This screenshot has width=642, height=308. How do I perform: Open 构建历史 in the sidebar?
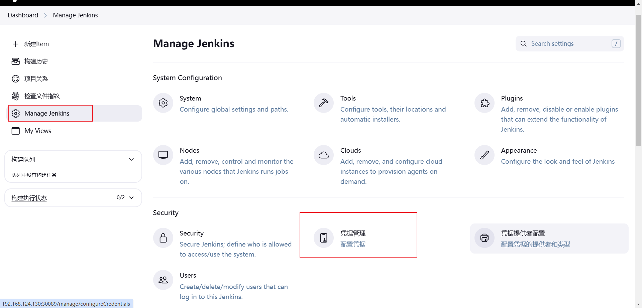tap(36, 61)
